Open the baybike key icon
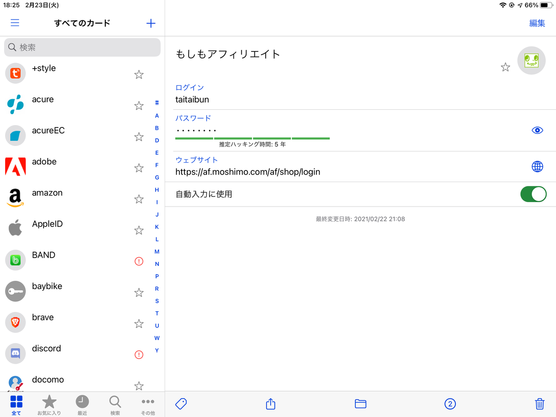Image resolution: width=556 pixels, height=417 pixels. 15,291
